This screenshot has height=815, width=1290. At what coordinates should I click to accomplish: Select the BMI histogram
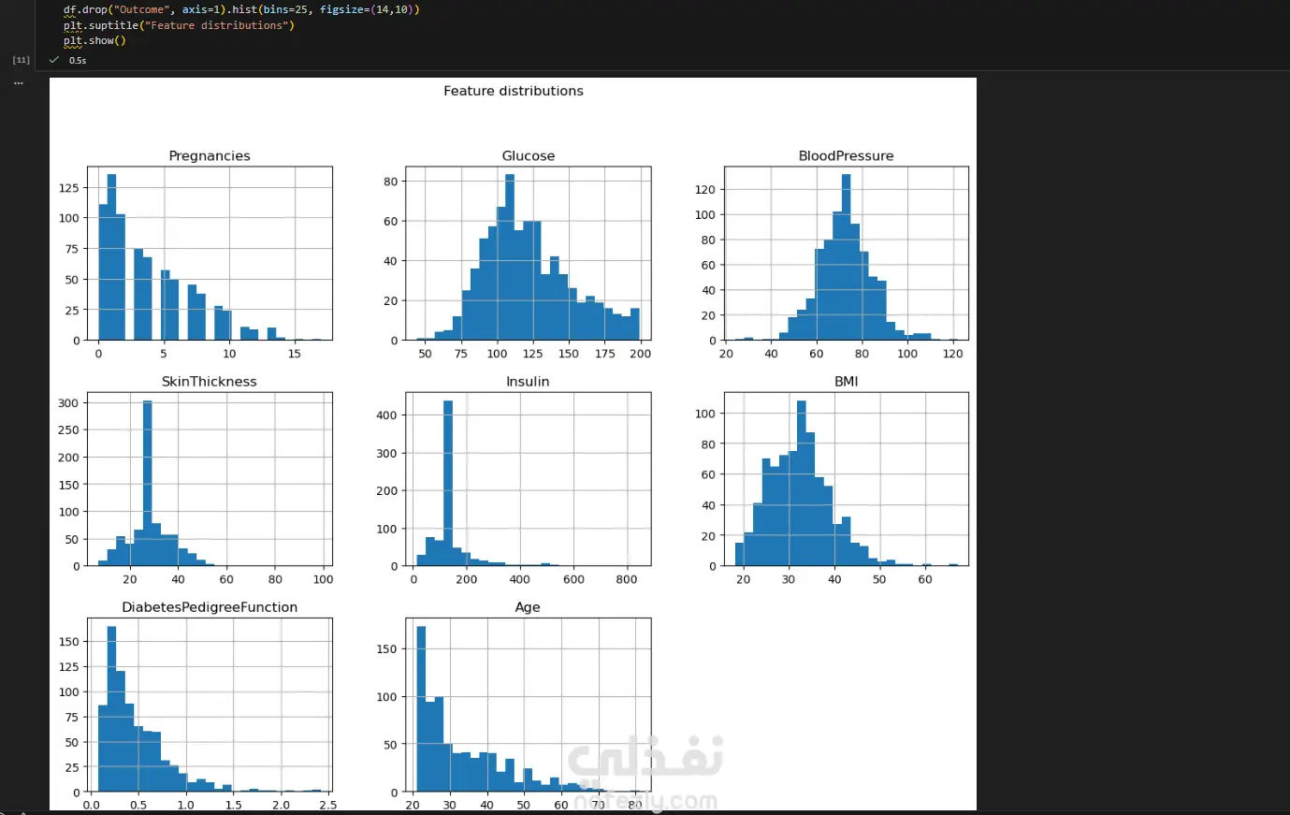[x=847, y=479]
